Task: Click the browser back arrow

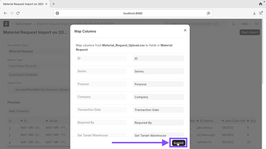Action: pos(5,13)
